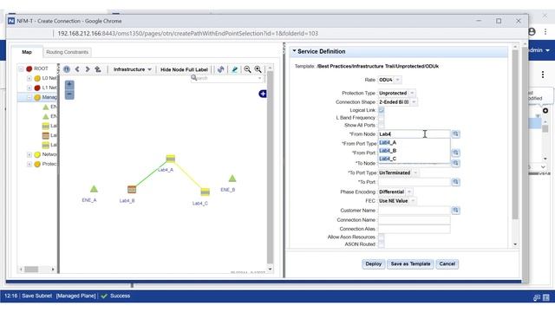Click the Save as Template button
Image resolution: width=555 pixels, height=312 pixels.
(410, 263)
